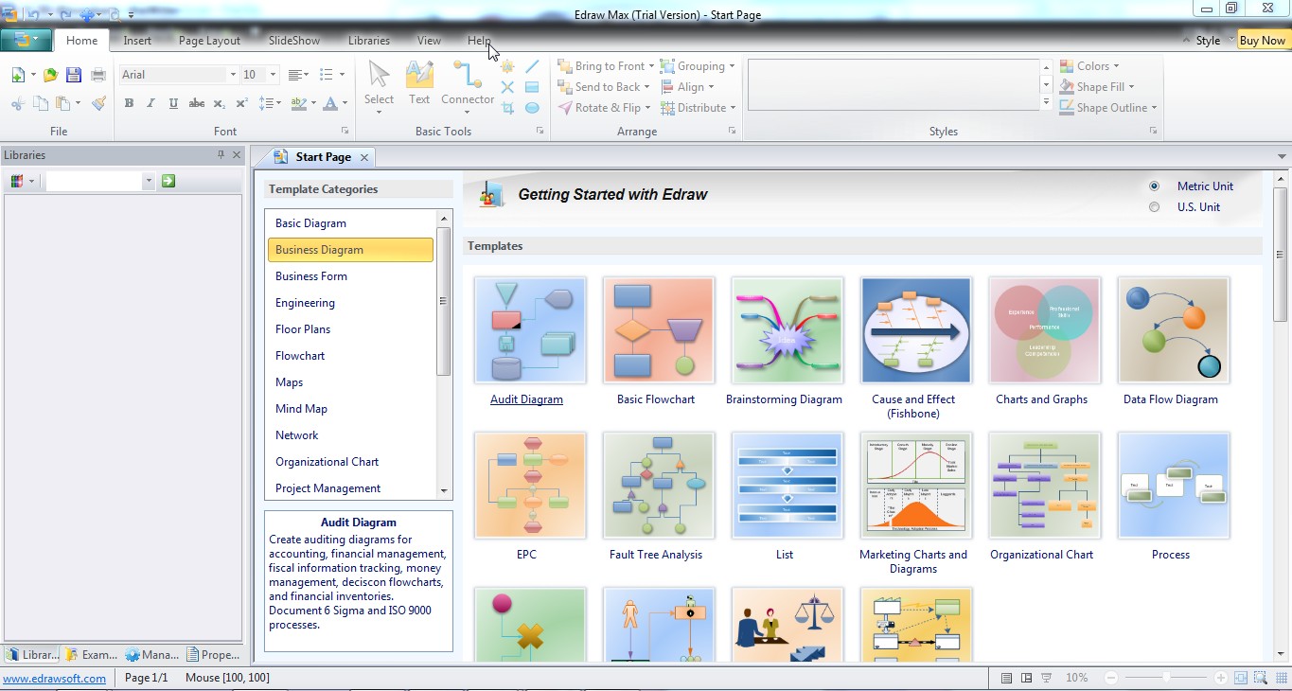The width and height of the screenshot is (1292, 691).
Task: Activate the Format Painter brush icon
Action: tap(98, 103)
